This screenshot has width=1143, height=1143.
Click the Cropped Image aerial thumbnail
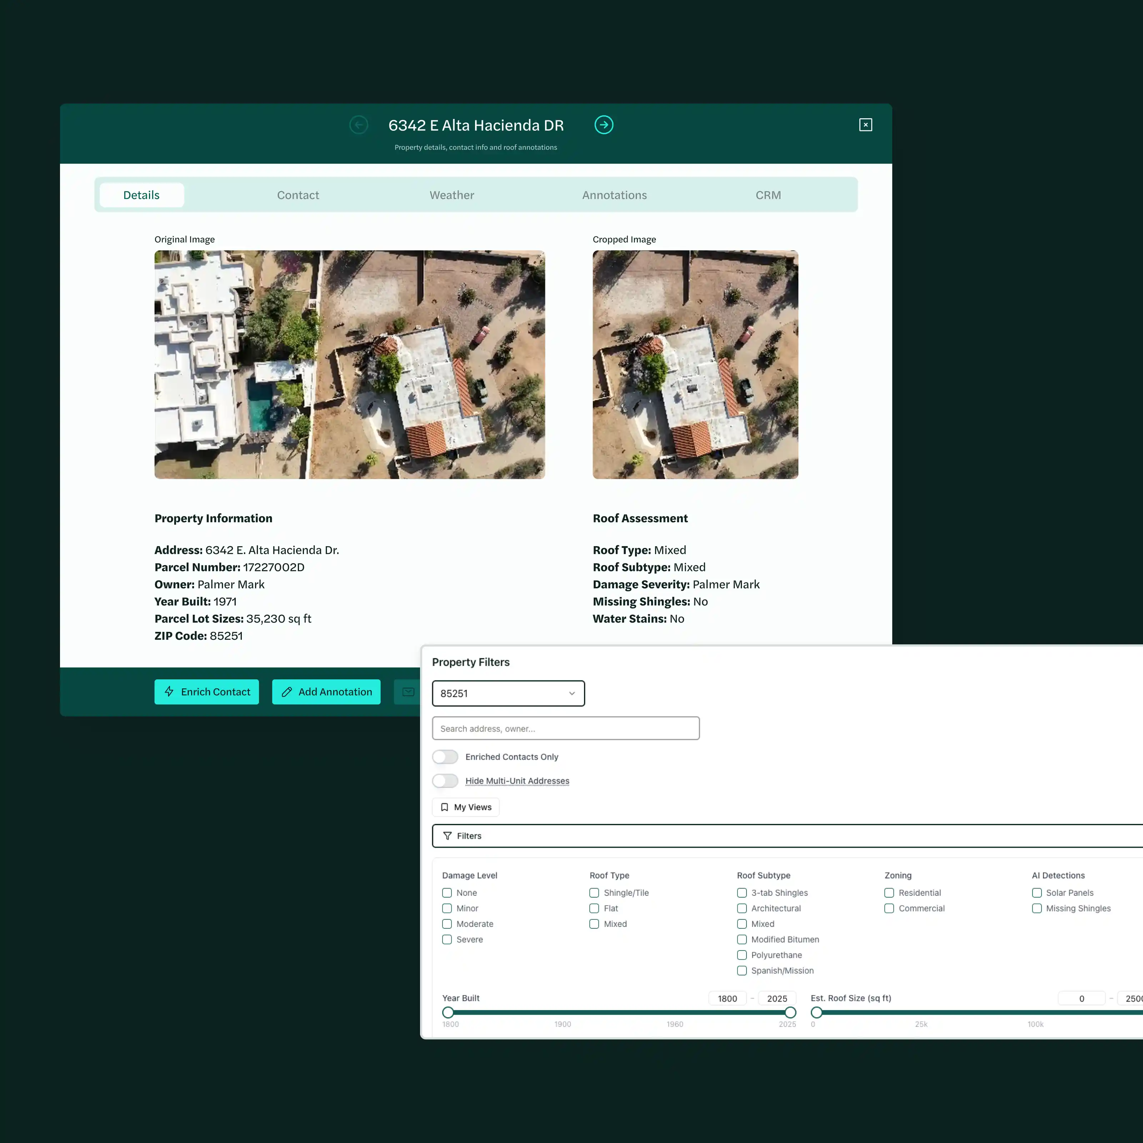pos(695,364)
